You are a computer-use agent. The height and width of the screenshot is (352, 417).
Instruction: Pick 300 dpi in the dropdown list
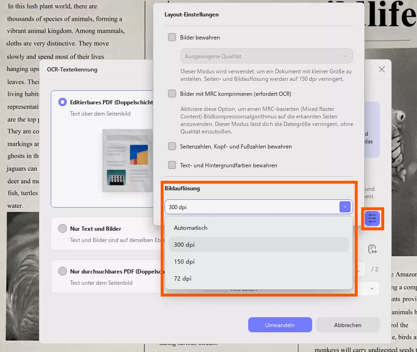pos(259,244)
